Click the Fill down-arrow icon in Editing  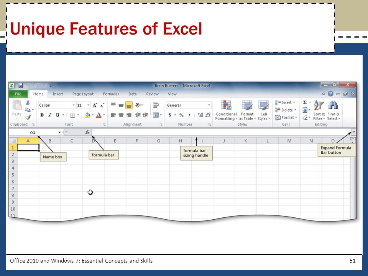(x=305, y=110)
